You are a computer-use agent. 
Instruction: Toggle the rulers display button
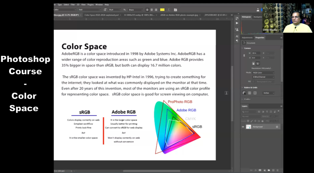(x=244, y=93)
